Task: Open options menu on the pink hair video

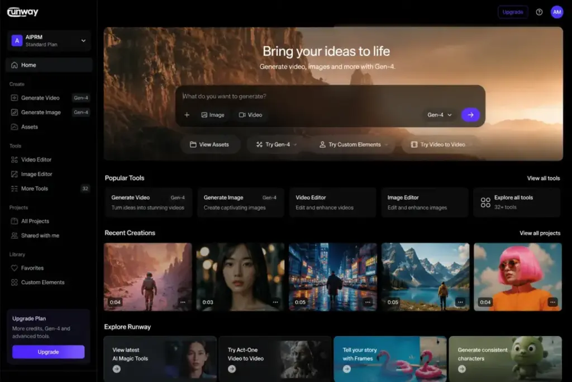Action: click(x=552, y=302)
